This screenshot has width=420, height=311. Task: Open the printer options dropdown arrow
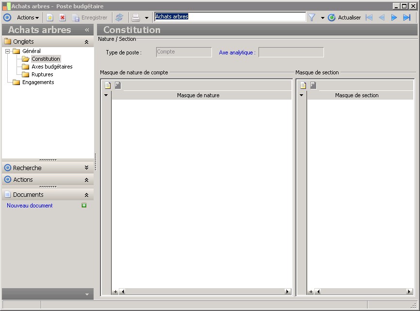146,18
